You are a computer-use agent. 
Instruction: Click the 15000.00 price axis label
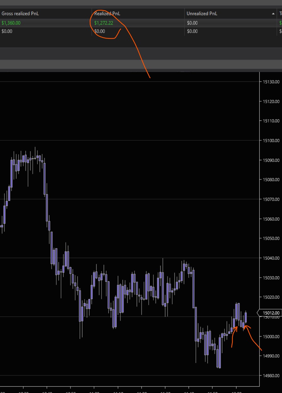(271, 337)
